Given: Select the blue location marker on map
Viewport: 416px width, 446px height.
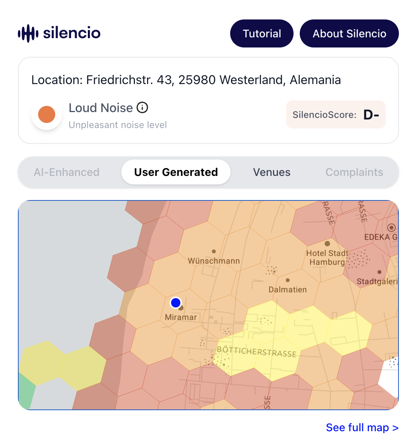Looking at the screenshot, I should pyautogui.click(x=176, y=303).
